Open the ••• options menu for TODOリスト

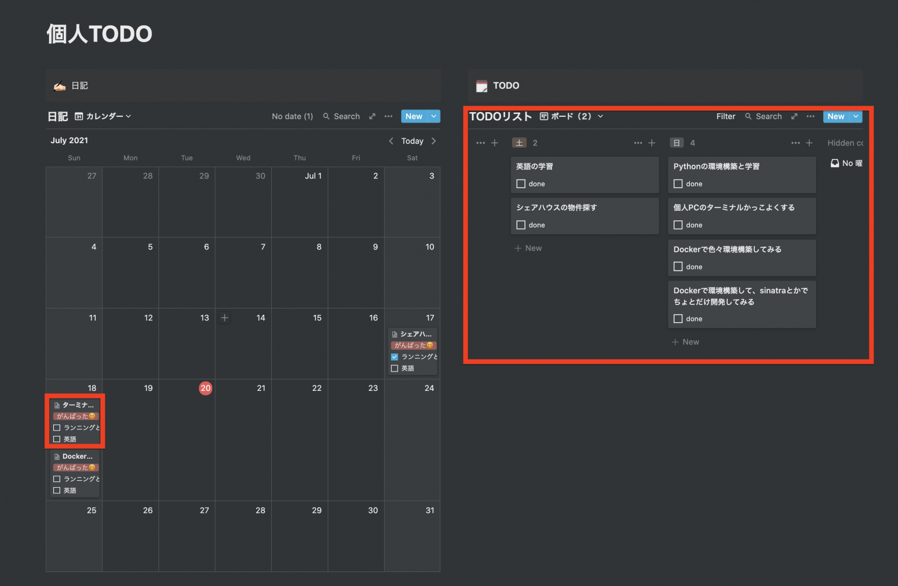[x=810, y=116]
